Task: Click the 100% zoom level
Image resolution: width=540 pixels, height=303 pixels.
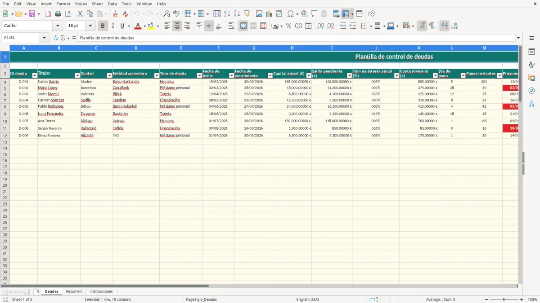Action: (x=532, y=299)
